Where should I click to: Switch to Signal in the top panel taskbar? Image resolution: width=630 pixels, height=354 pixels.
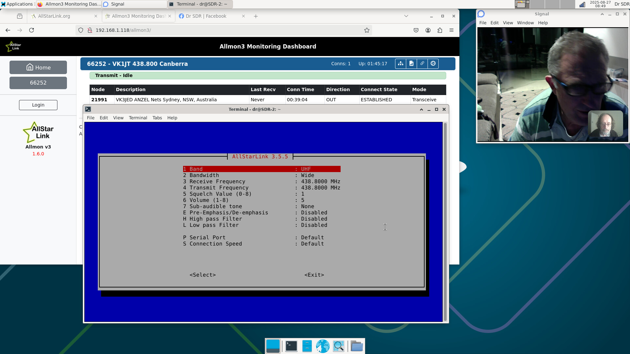pyautogui.click(x=134, y=4)
